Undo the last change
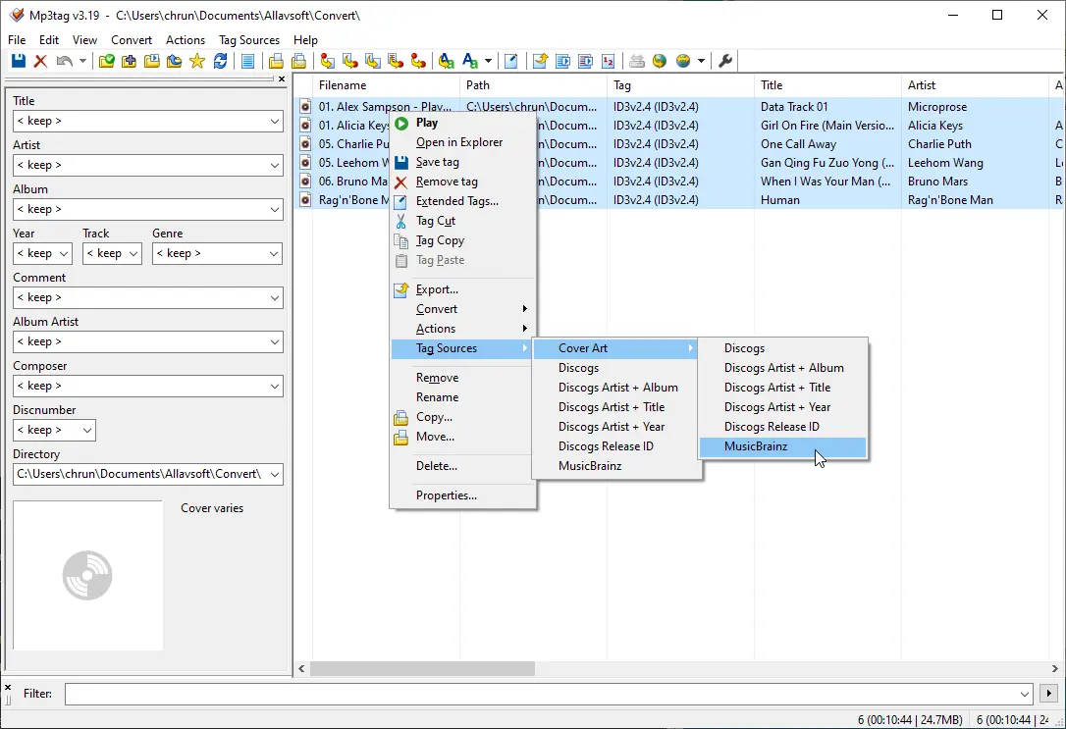 click(x=63, y=61)
